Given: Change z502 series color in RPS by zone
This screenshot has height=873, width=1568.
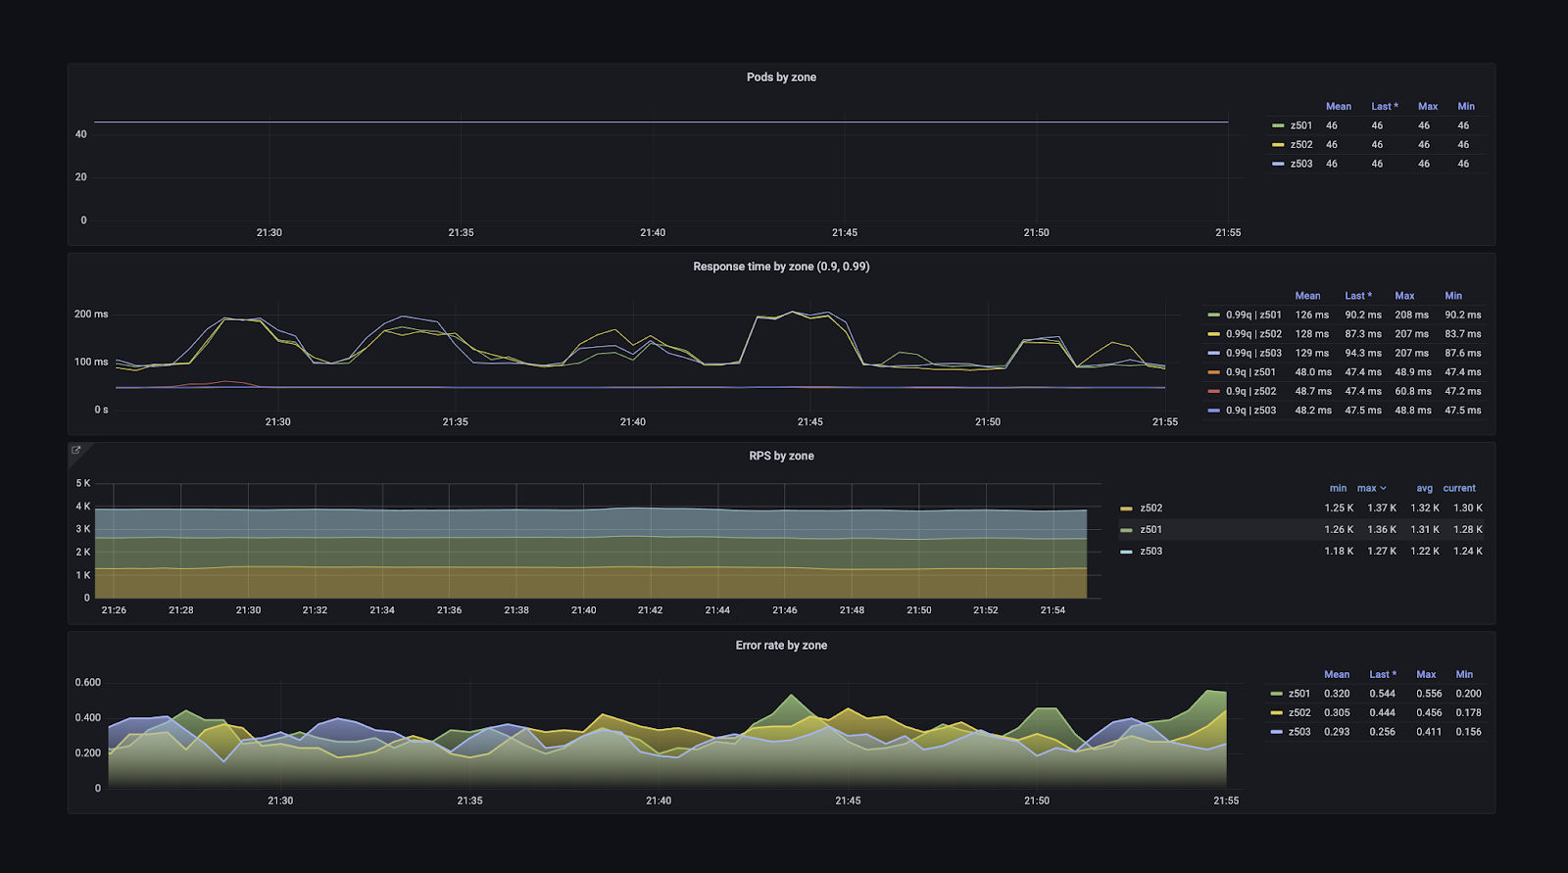Looking at the screenshot, I should [x=1126, y=508].
